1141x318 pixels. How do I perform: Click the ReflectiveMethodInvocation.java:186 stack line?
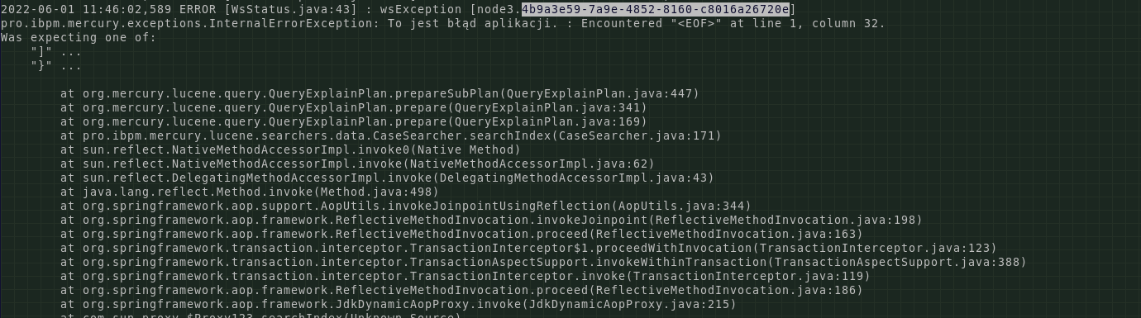tap(461, 290)
